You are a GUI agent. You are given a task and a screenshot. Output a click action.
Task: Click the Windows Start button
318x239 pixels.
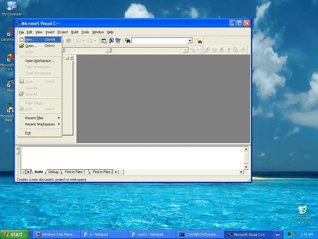(15, 235)
